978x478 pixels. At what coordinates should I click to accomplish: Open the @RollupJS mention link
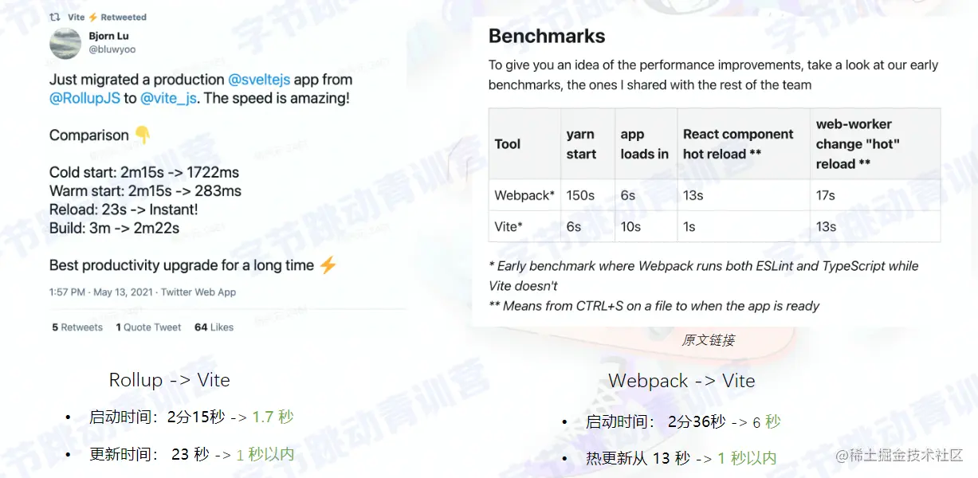pos(84,99)
